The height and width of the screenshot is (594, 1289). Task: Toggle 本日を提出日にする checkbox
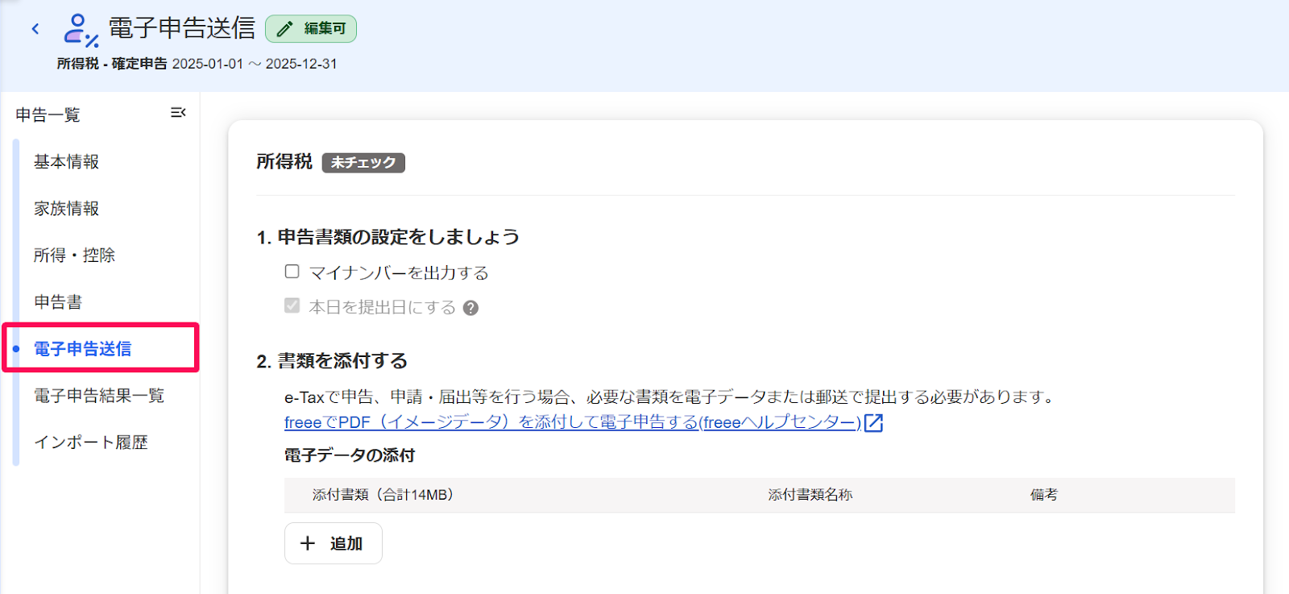click(292, 305)
